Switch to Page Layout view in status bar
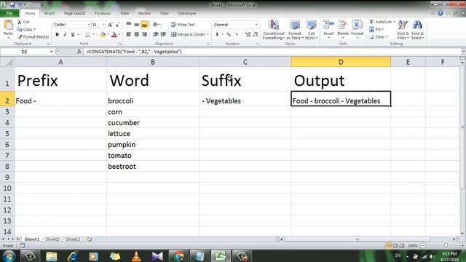 [395, 246]
